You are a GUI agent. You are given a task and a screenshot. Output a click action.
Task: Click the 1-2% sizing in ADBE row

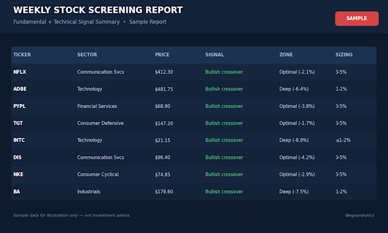click(x=341, y=89)
